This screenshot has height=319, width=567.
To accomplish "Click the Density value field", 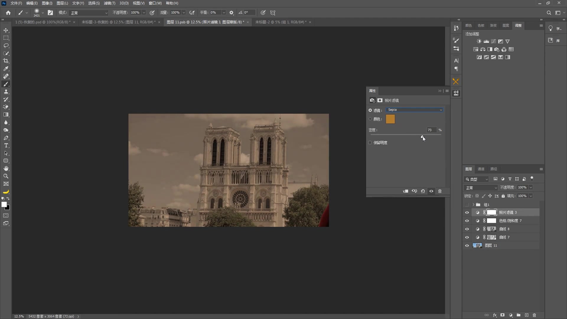I will [x=431, y=130].
